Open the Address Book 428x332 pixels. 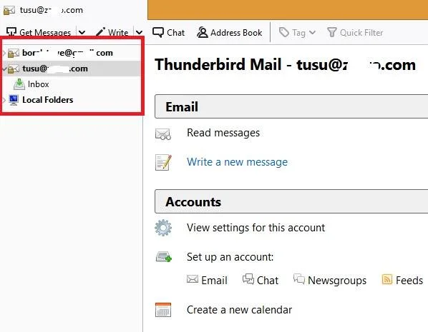[229, 33]
